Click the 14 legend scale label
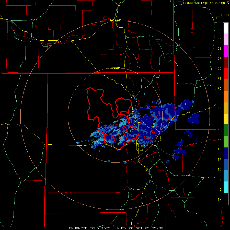Viewport: 230px width, 230px height. pos(220,159)
